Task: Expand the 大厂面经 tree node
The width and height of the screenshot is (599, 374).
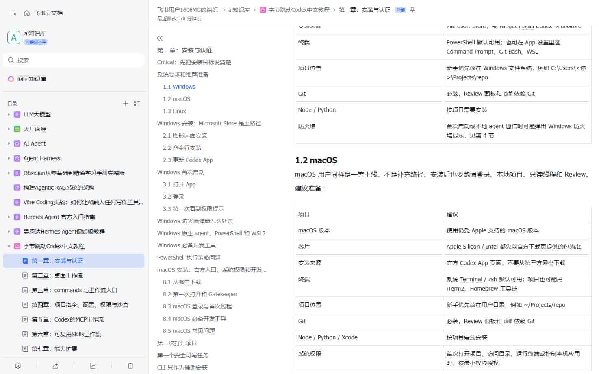Action: pos(9,129)
